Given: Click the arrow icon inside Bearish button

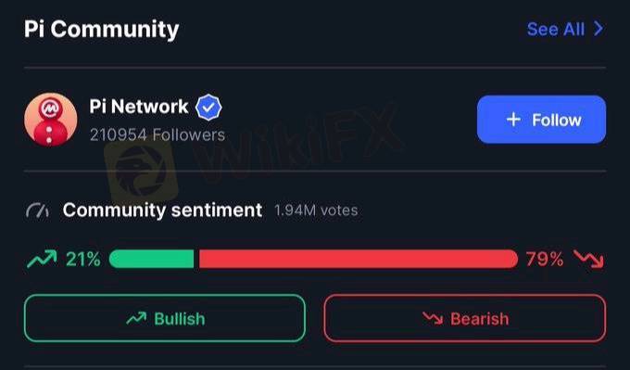Looking at the screenshot, I should [x=433, y=318].
